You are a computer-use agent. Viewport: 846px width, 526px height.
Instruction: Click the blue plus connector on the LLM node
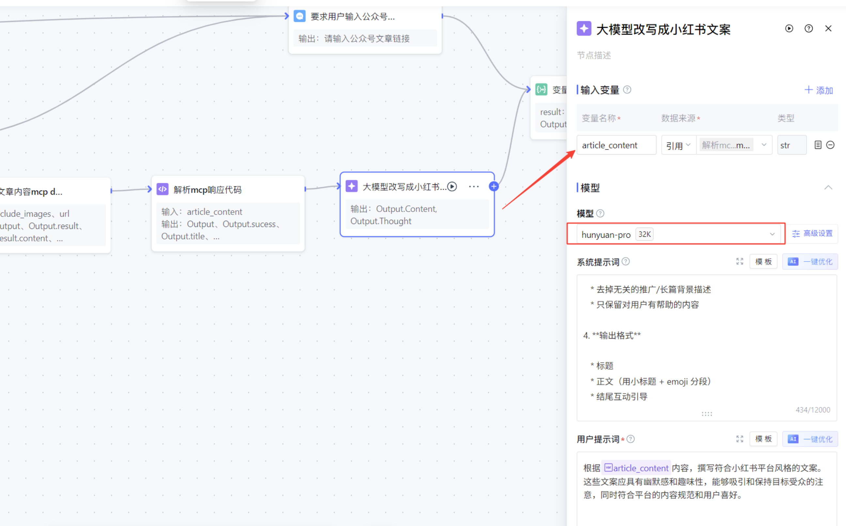[493, 187]
